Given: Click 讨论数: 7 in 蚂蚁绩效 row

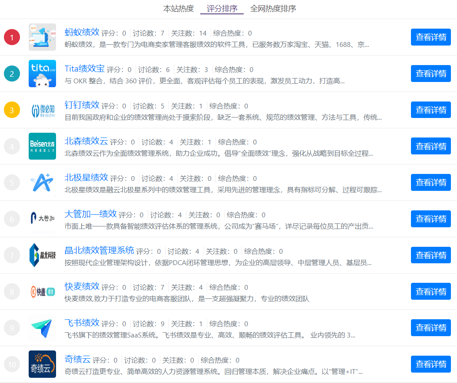Looking at the screenshot, I should [149, 33].
